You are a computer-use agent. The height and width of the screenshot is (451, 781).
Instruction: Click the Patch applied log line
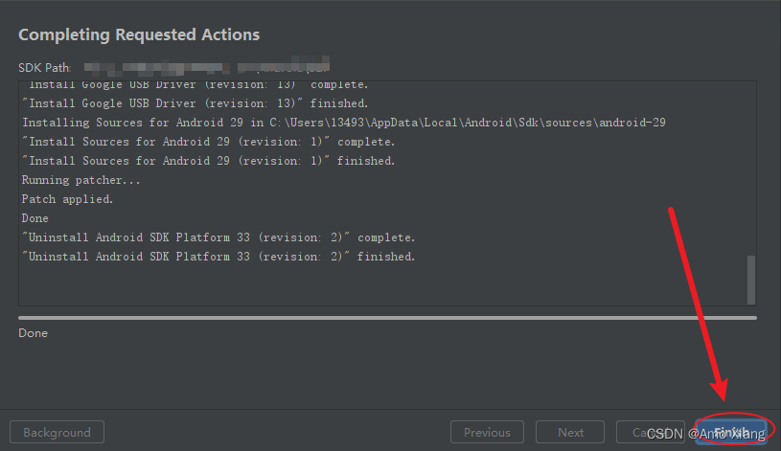[67, 199]
